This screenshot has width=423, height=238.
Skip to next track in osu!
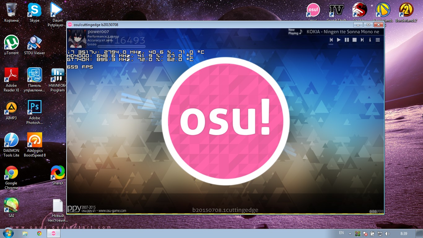coord(362,40)
